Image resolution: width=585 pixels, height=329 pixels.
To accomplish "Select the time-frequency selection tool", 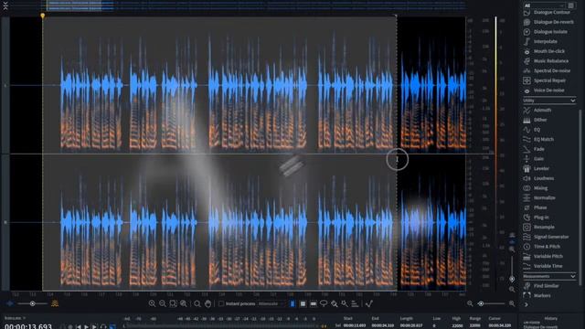I will click(x=303, y=304).
